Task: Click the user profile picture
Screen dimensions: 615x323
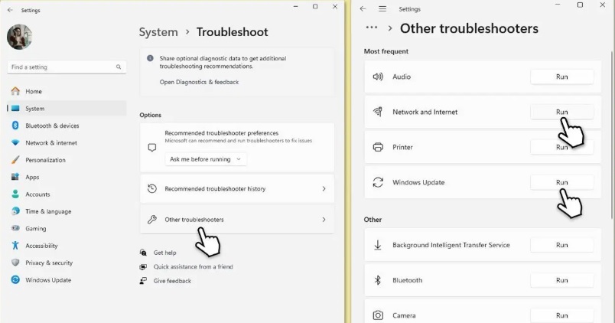Action: [x=20, y=37]
